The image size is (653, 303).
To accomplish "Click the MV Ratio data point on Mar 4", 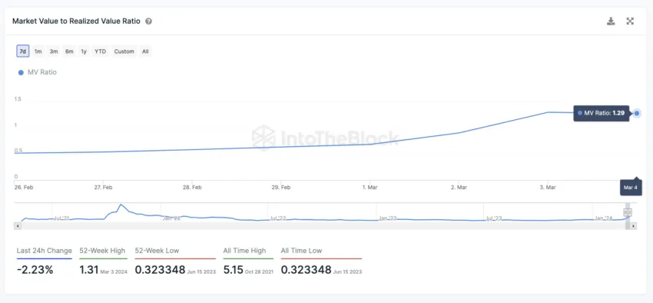I will pos(637,113).
